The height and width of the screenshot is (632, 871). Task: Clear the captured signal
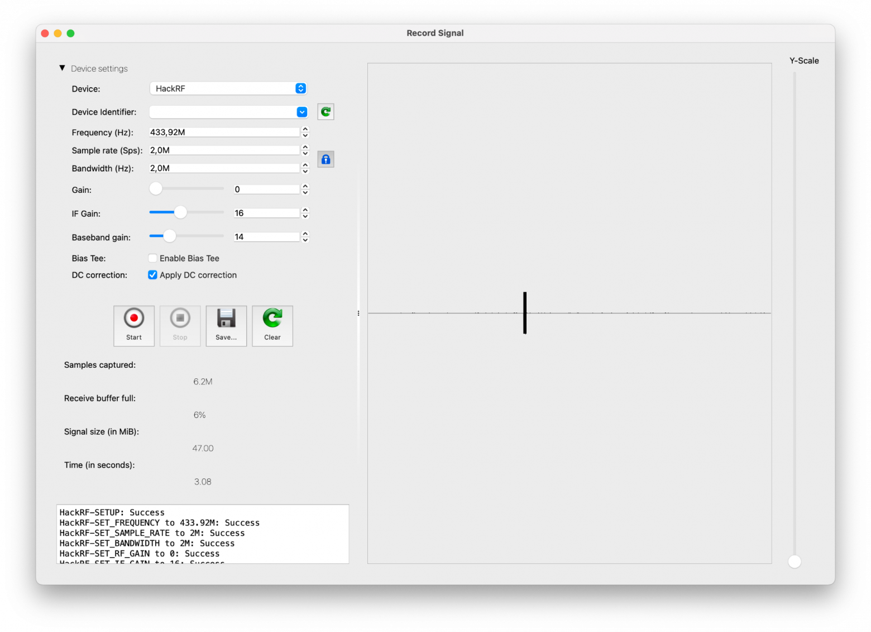tap(272, 326)
